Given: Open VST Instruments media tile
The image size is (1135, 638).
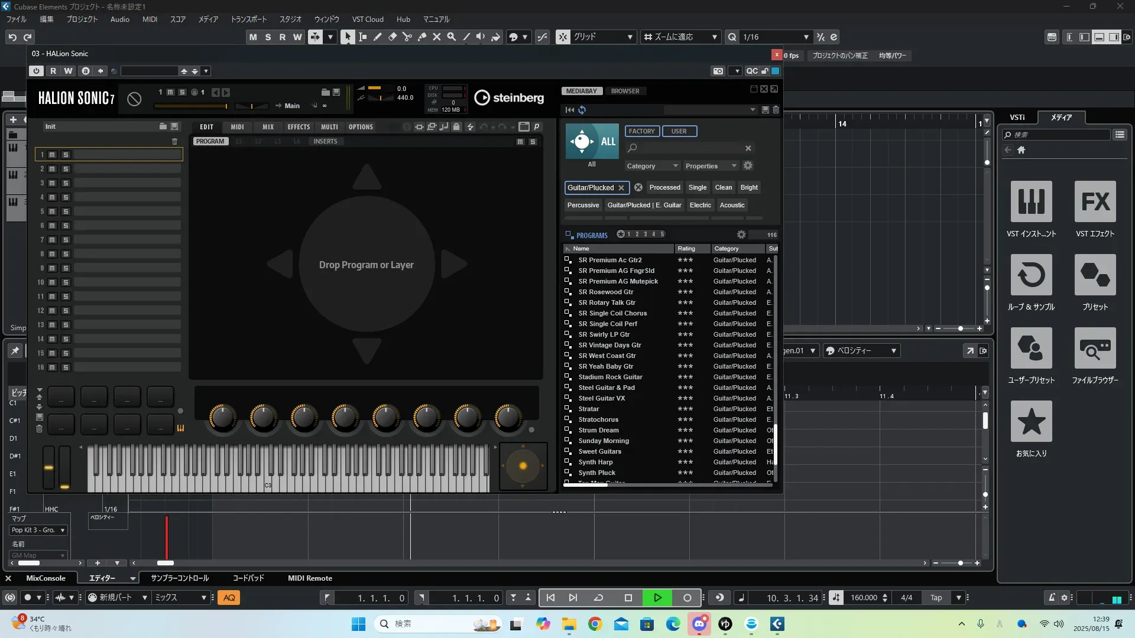Looking at the screenshot, I should pos(1031,202).
